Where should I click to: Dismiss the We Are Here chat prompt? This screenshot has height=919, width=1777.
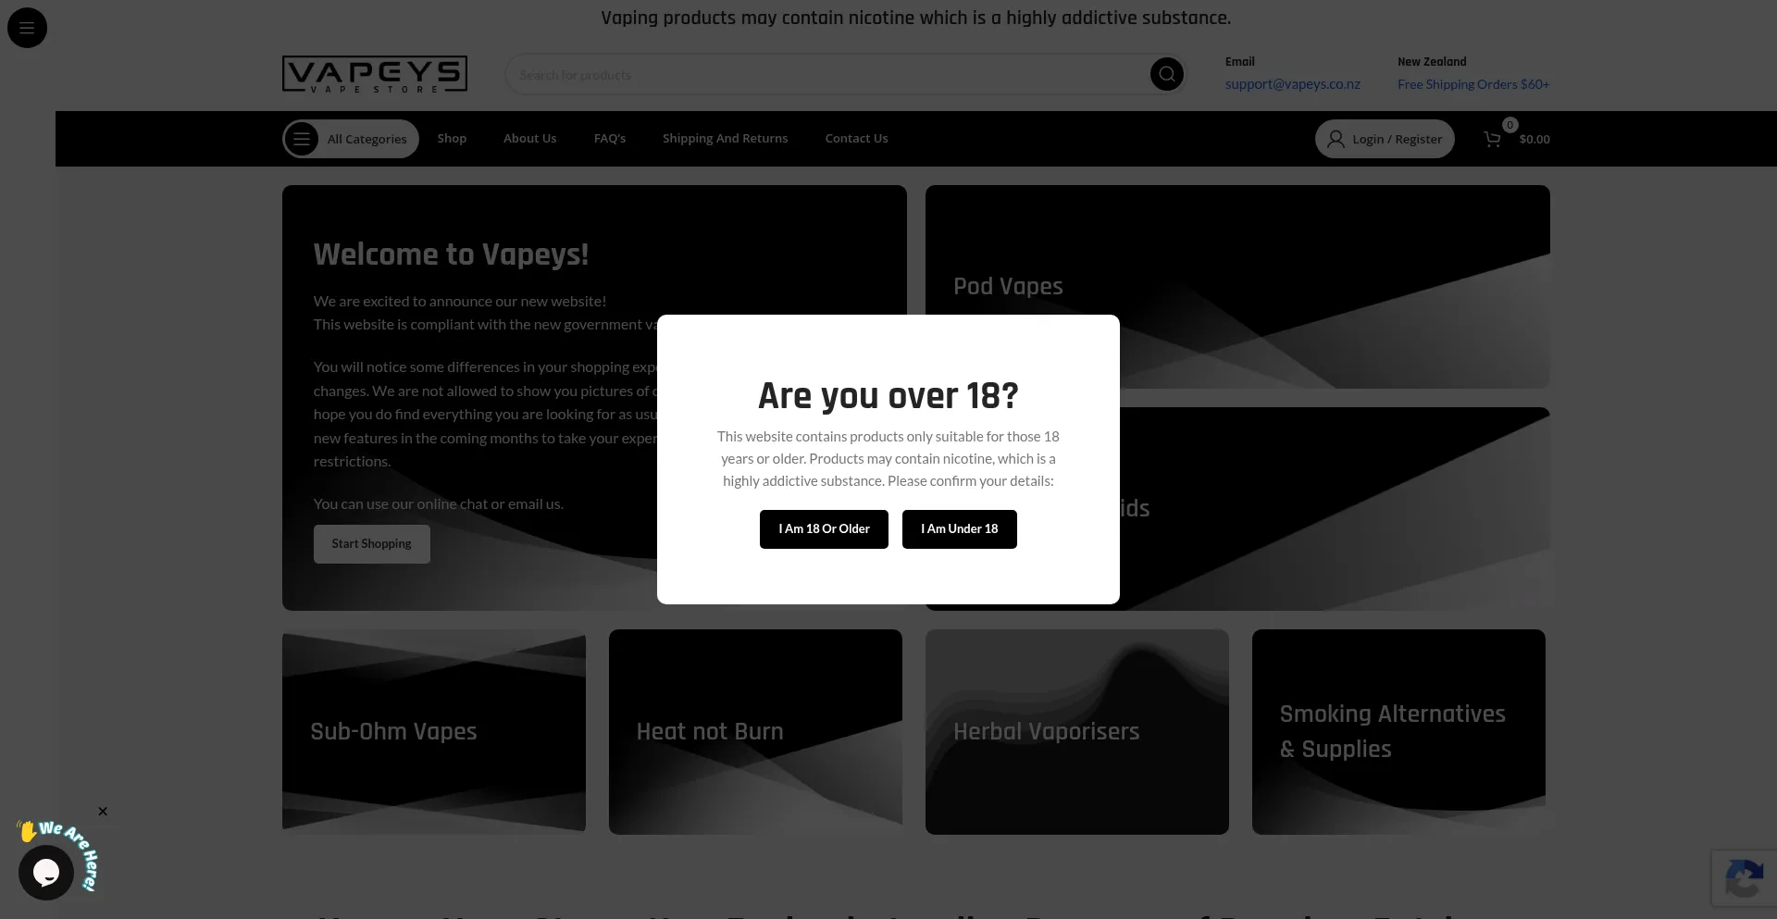(x=103, y=812)
